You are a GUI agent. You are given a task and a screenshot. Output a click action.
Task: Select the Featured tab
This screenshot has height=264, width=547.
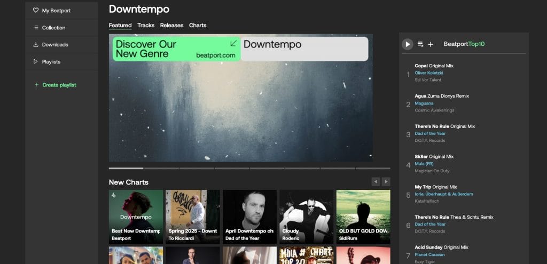pos(120,26)
